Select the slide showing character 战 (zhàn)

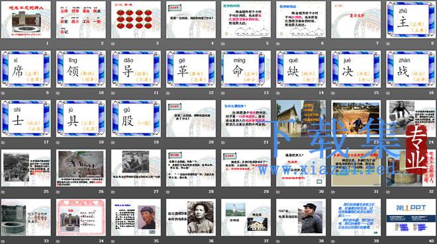coord(411,69)
